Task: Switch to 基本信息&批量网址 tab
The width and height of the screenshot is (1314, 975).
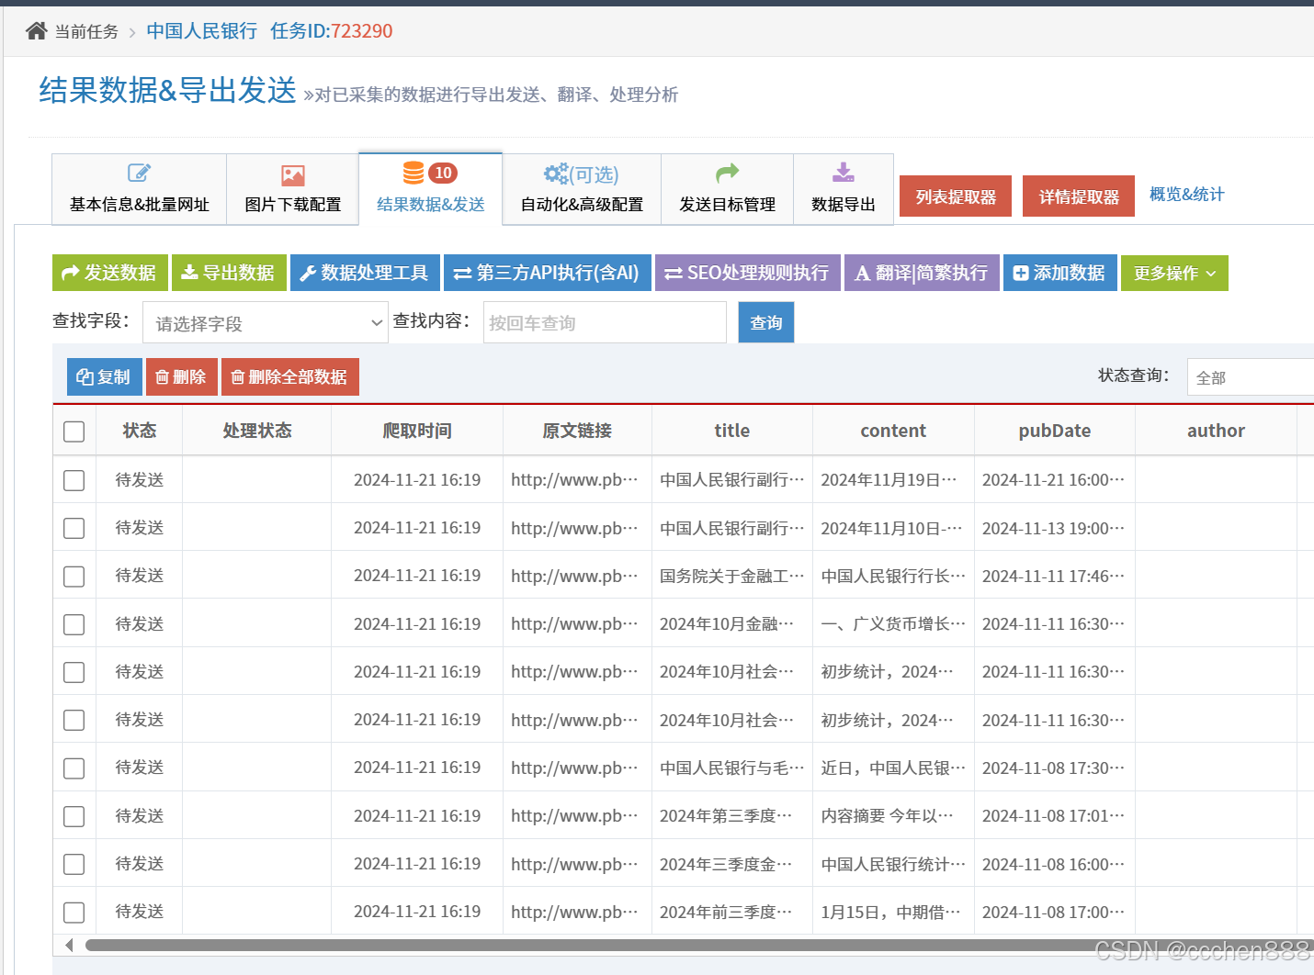Action: click(140, 189)
